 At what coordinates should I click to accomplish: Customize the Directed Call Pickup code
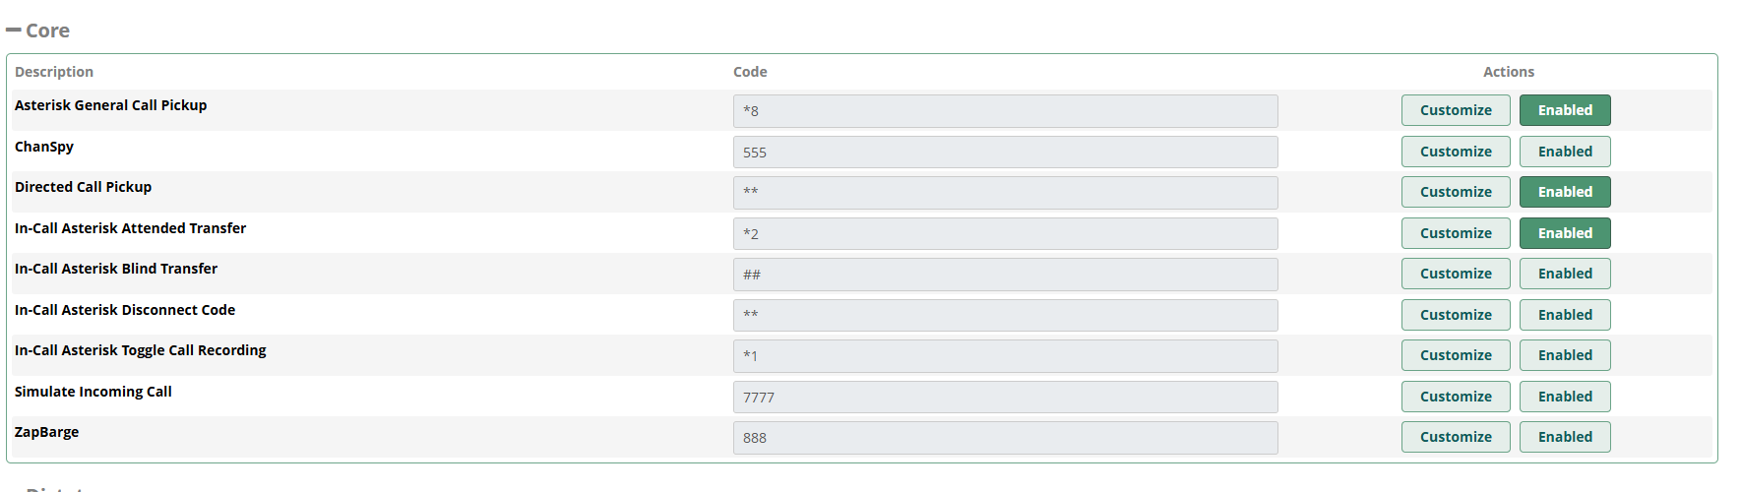point(1455,192)
